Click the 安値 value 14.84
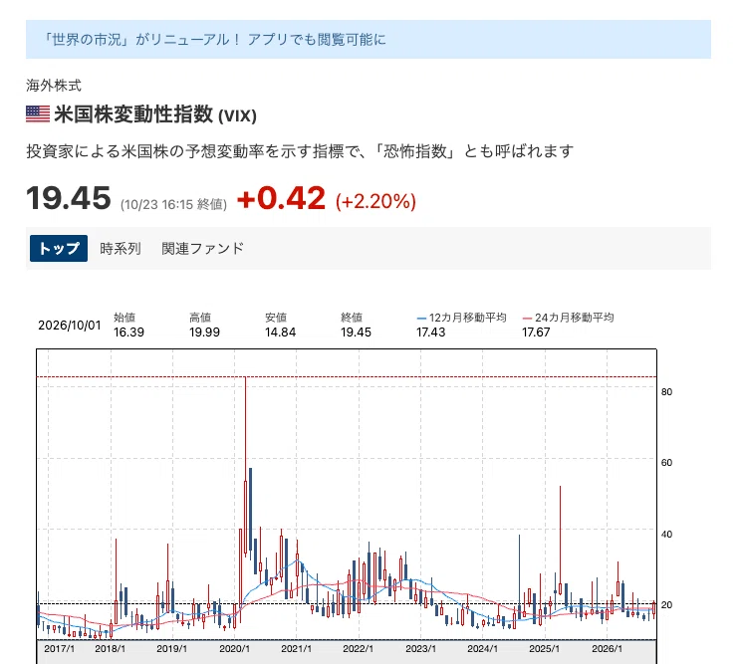This screenshot has height=664, width=741. tap(280, 332)
